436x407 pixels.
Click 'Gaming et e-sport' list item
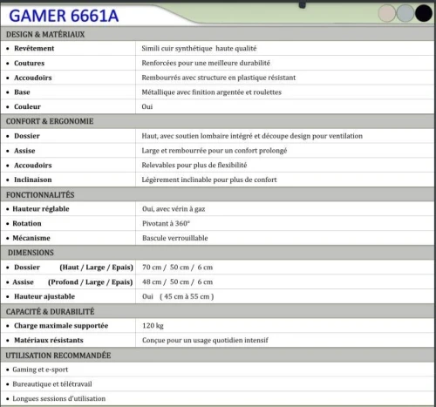(x=40, y=370)
